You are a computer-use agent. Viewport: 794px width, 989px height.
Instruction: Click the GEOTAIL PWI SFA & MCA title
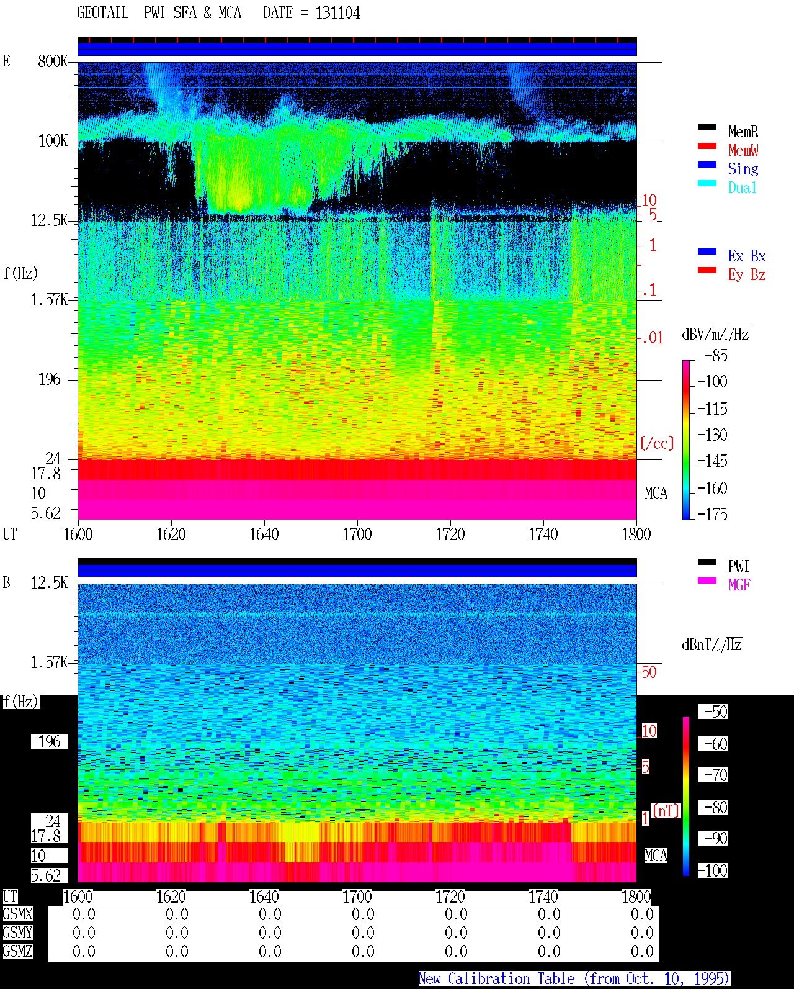159,13
